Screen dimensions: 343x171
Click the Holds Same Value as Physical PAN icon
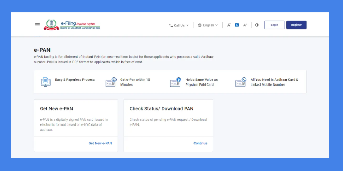(x=176, y=82)
